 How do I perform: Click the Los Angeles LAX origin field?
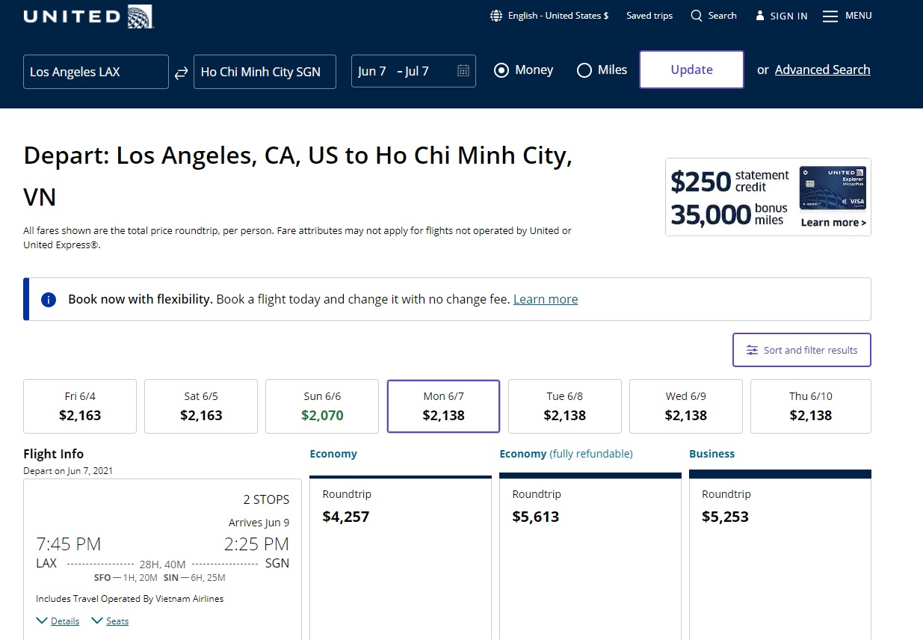(x=96, y=72)
